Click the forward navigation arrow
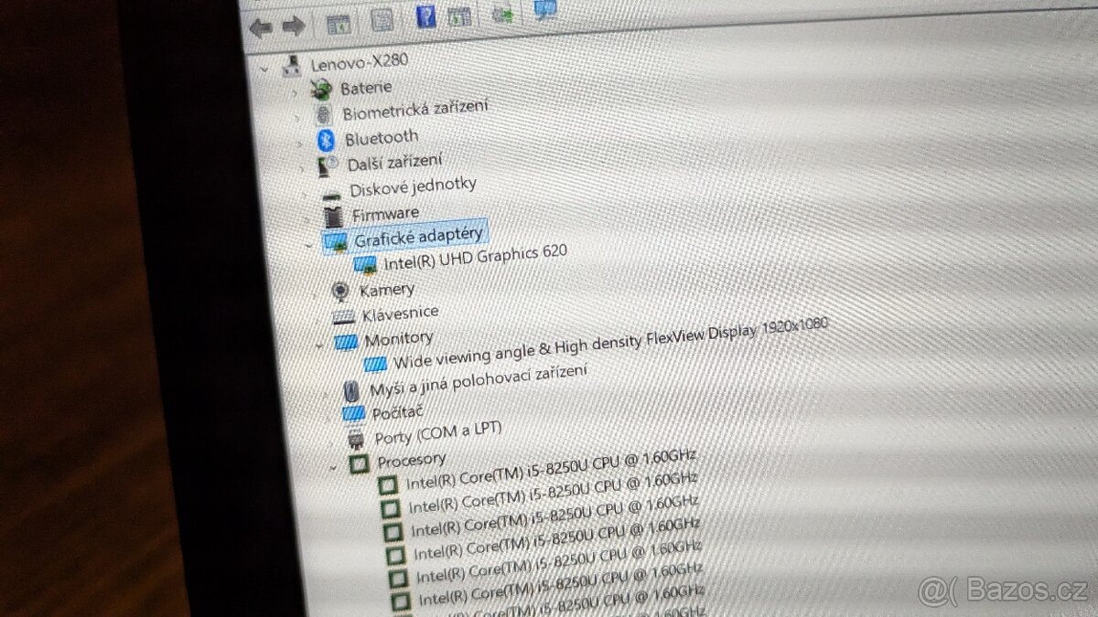1098x617 pixels. (294, 26)
